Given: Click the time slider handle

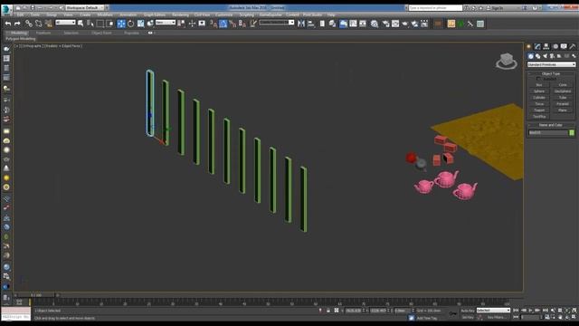Looking at the screenshot, I should pyautogui.click(x=36, y=295).
